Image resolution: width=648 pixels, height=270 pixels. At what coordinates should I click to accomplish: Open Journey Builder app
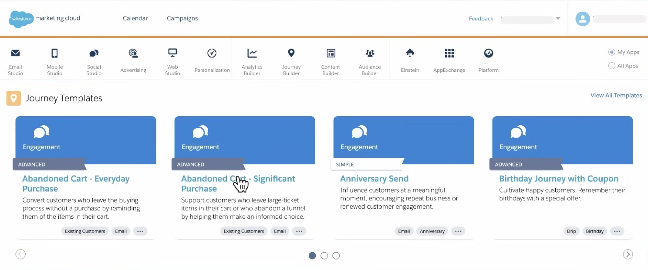pos(291,62)
